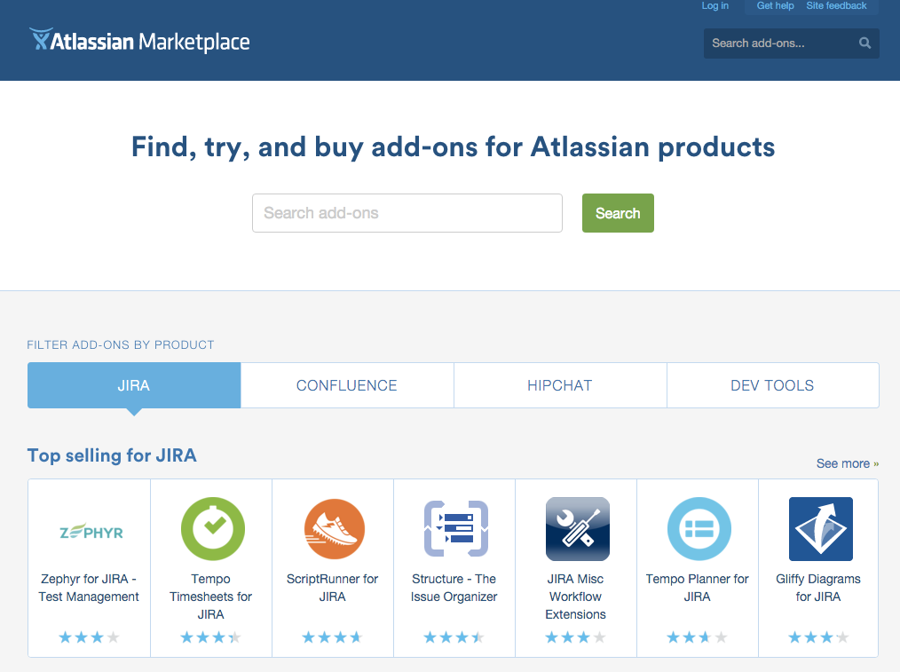Open Tempo Timesheets for JIRA title

[x=210, y=597]
